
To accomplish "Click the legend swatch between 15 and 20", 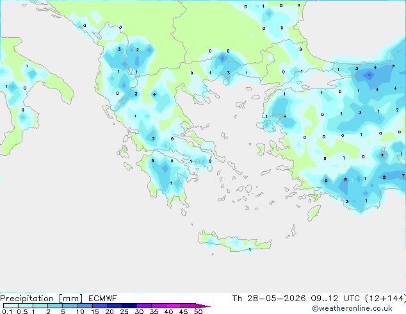I will [99, 306].
